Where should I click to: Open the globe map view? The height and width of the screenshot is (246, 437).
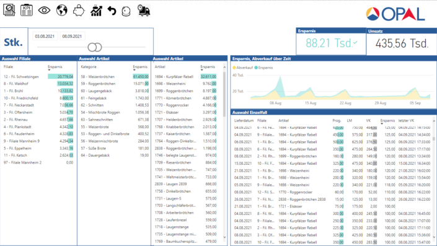(61, 11)
